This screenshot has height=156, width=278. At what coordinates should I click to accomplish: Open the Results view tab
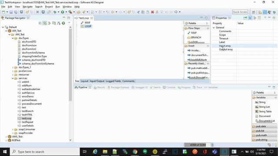pyautogui.click(x=99, y=88)
